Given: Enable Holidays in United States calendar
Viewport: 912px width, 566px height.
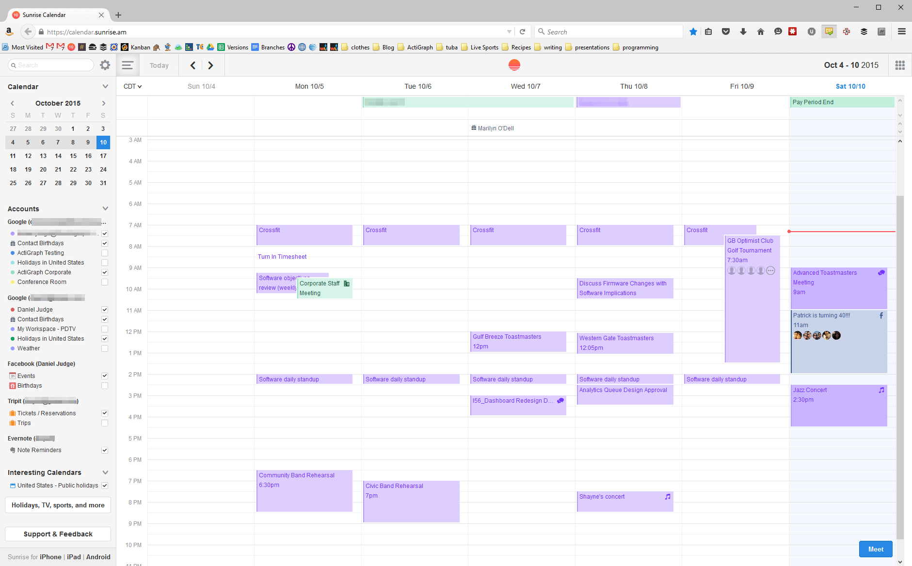Looking at the screenshot, I should tap(104, 262).
